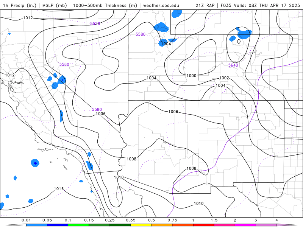Click the 0.75 colorbar tick label
The image size is (303, 227).
(x=172, y=220)
